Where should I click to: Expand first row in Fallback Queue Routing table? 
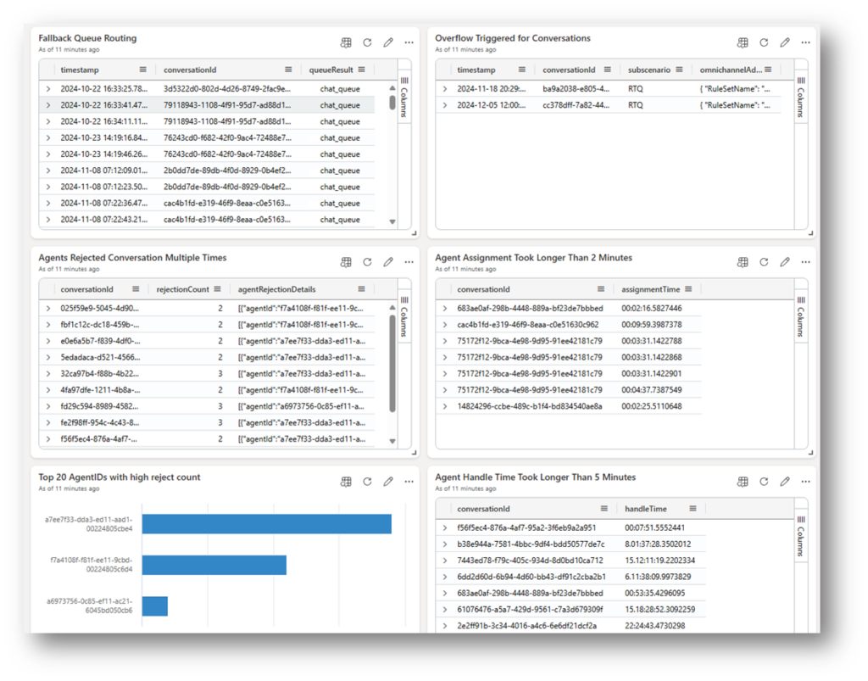pyautogui.click(x=47, y=89)
